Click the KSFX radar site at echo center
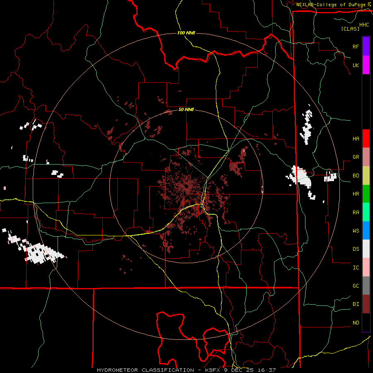Image resolution: width=373 pixels, height=373 pixels. click(x=186, y=186)
